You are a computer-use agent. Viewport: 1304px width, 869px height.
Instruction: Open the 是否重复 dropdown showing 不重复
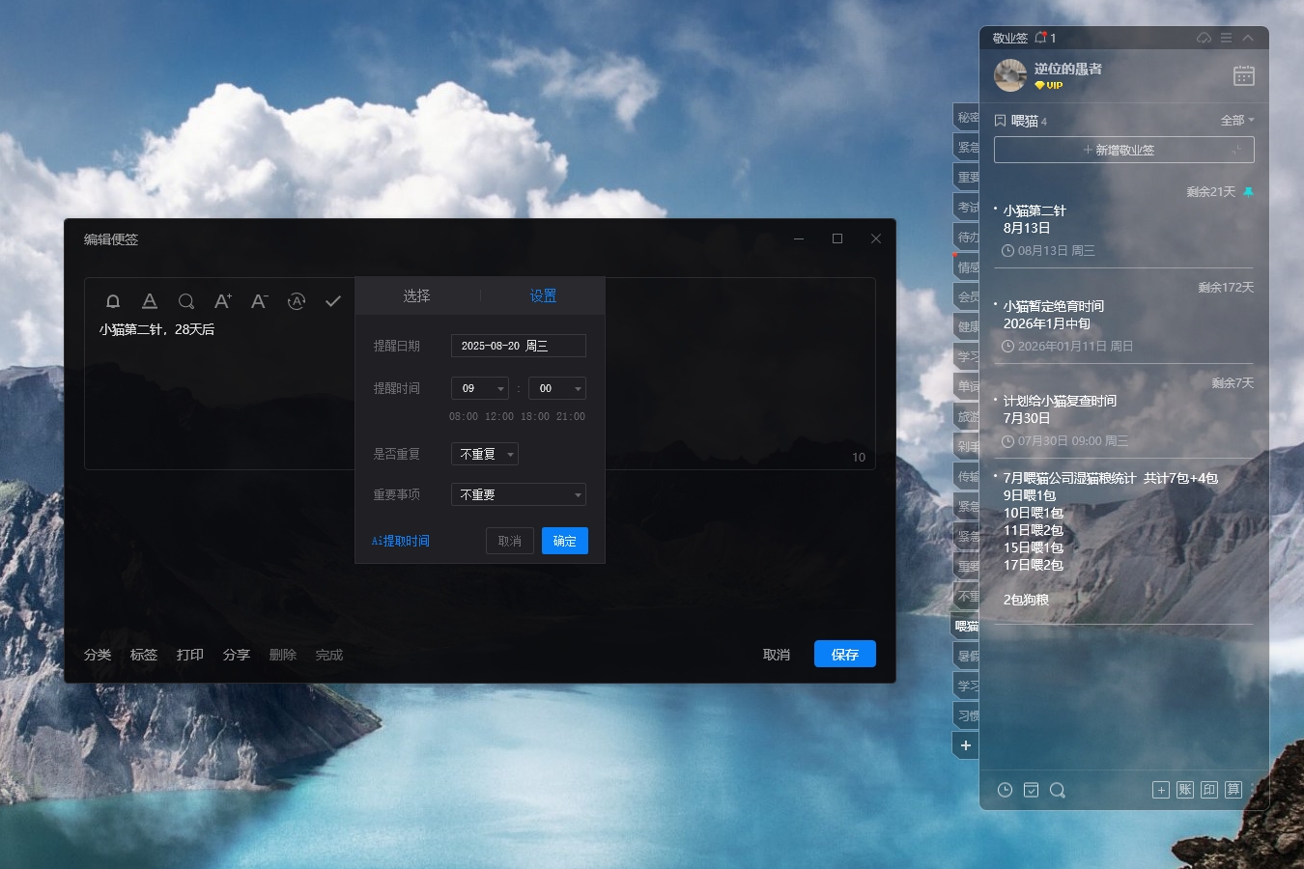point(485,454)
